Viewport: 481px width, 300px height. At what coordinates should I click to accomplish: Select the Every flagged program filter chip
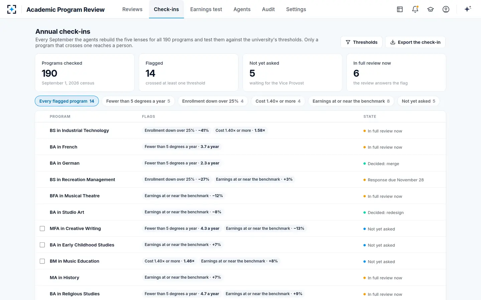coord(67,101)
